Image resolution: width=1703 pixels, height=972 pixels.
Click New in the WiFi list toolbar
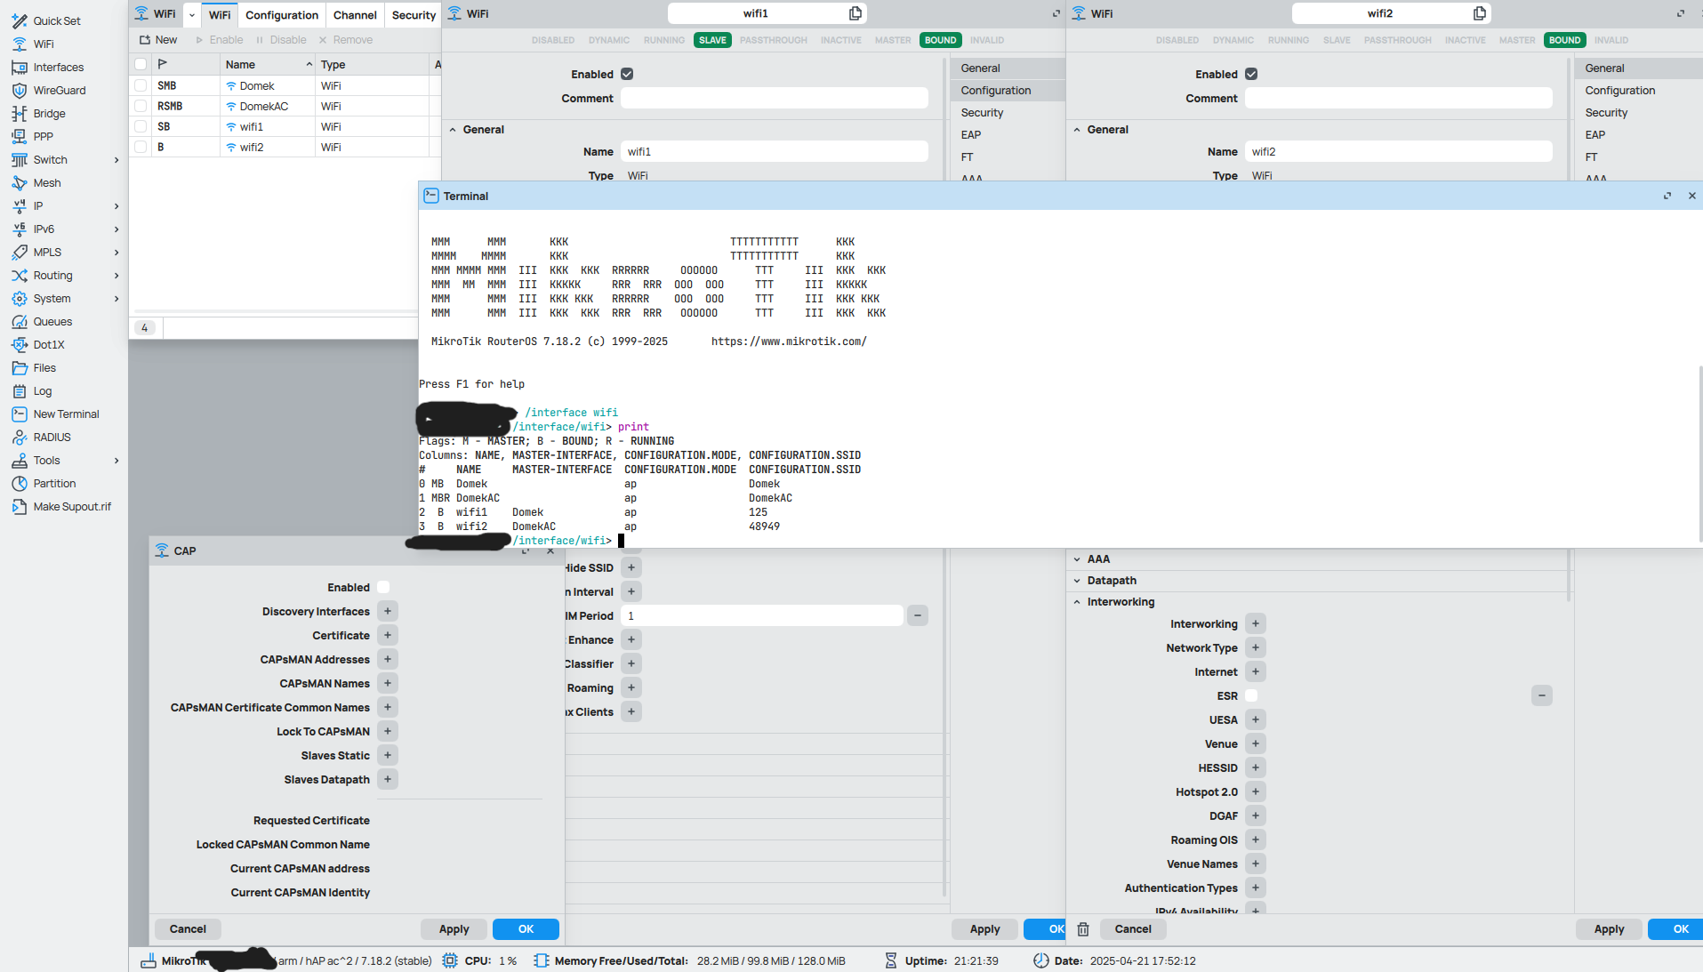158,40
